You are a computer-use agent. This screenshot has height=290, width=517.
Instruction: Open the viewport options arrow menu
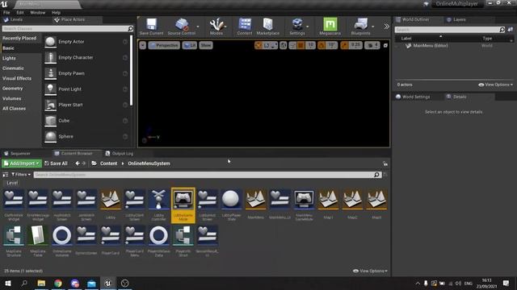(142, 45)
